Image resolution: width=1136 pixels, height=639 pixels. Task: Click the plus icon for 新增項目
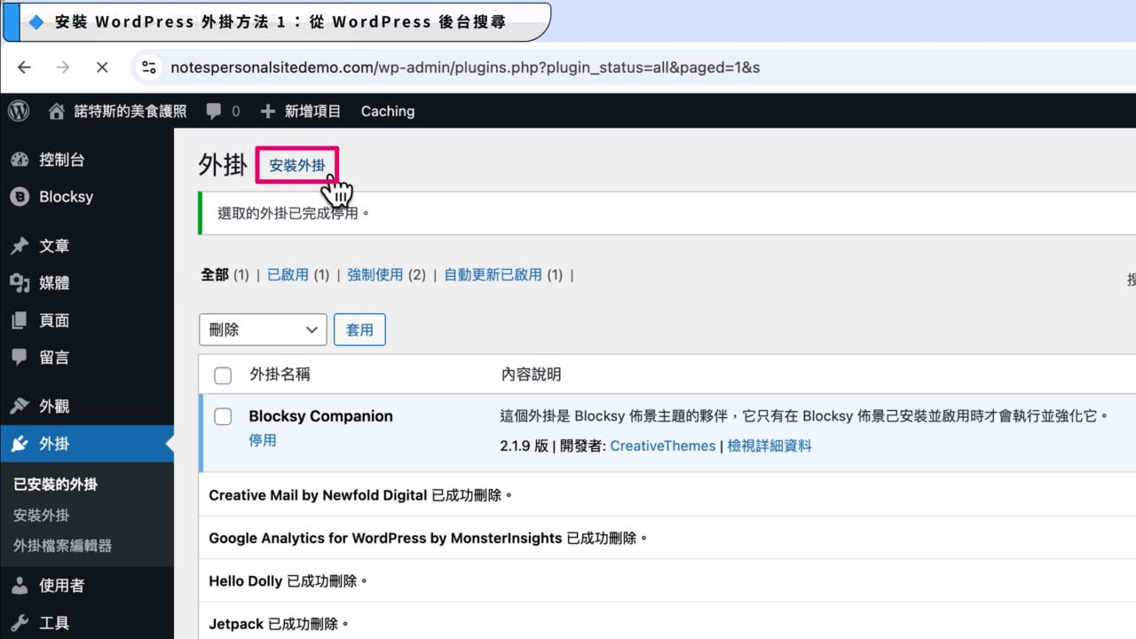268,111
